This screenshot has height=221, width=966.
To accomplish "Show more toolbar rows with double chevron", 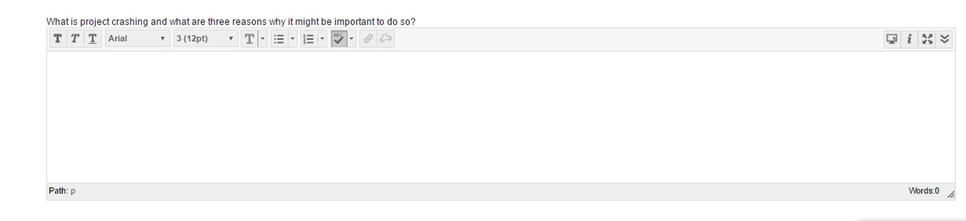I will pyautogui.click(x=944, y=39).
